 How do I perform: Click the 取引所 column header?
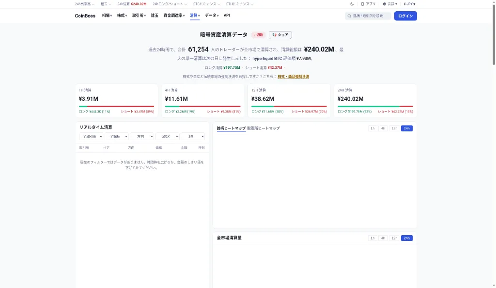tap(84, 148)
